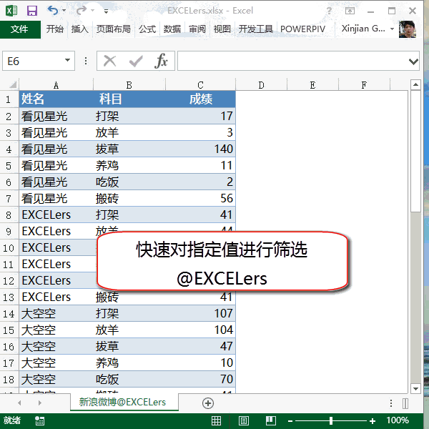Click the macro recording icon in status bar

click(x=39, y=421)
